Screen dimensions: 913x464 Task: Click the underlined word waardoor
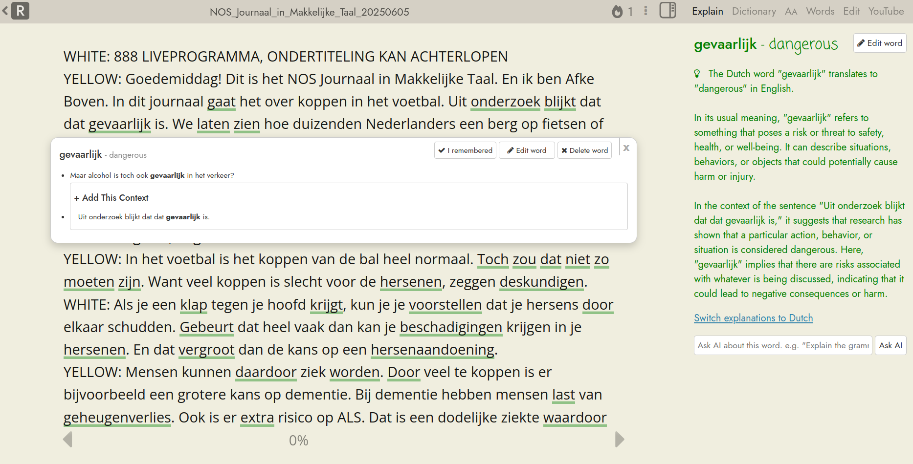point(575,418)
